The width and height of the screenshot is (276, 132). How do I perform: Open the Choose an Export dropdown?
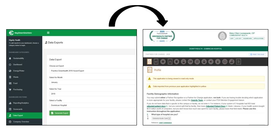tap(93, 71)
